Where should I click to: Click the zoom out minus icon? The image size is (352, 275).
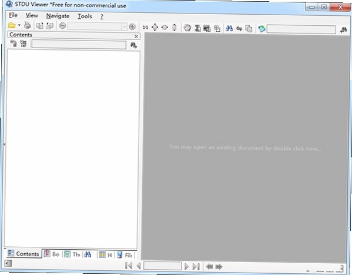click(62, 26)
